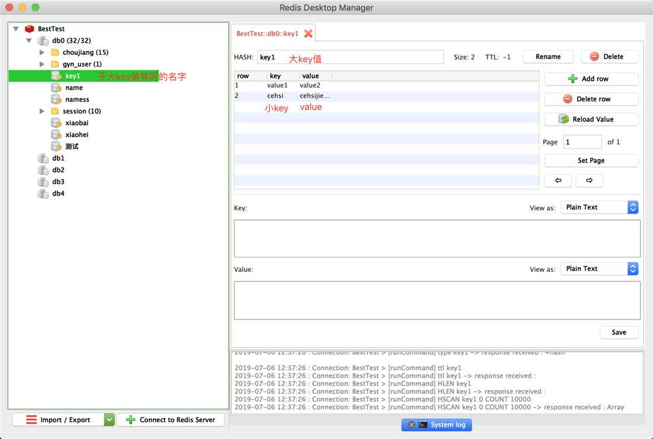Click the Save button
The width and height of the screenshot is (653, 439).
coord(619,332)
